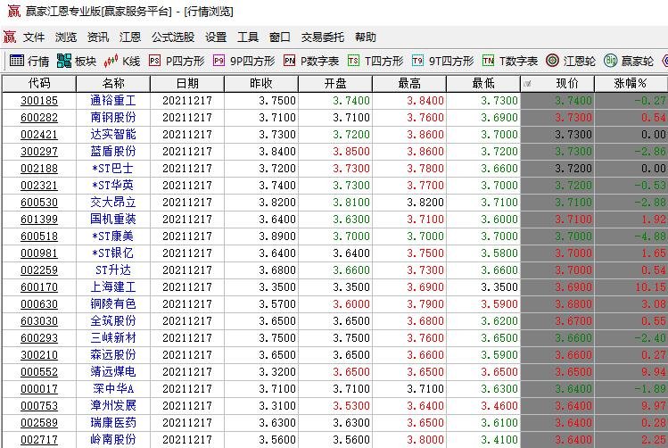Select the 瑞康医药 stock name
Image resolution: width=668 pixels, height=448 pixels.
click(113, 422)
